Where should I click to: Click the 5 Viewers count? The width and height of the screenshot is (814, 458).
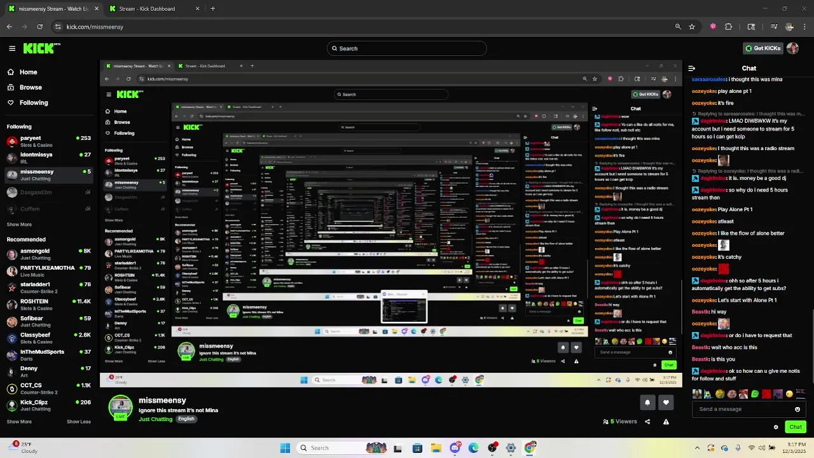pos(620,421)
